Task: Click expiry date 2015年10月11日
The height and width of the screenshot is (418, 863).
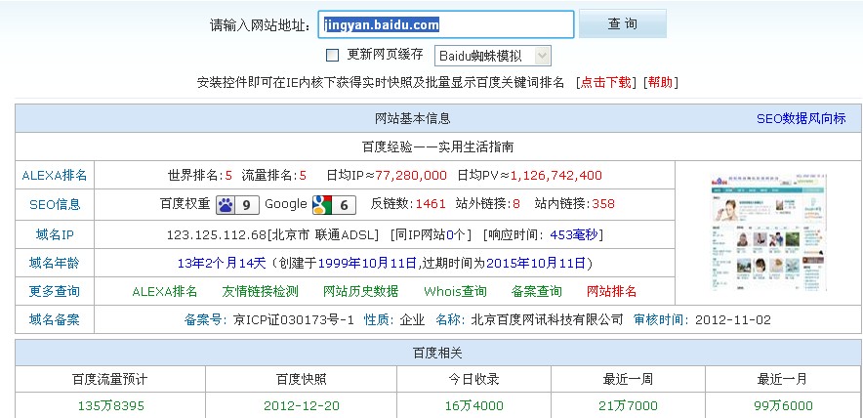Action: coord(536,264)
